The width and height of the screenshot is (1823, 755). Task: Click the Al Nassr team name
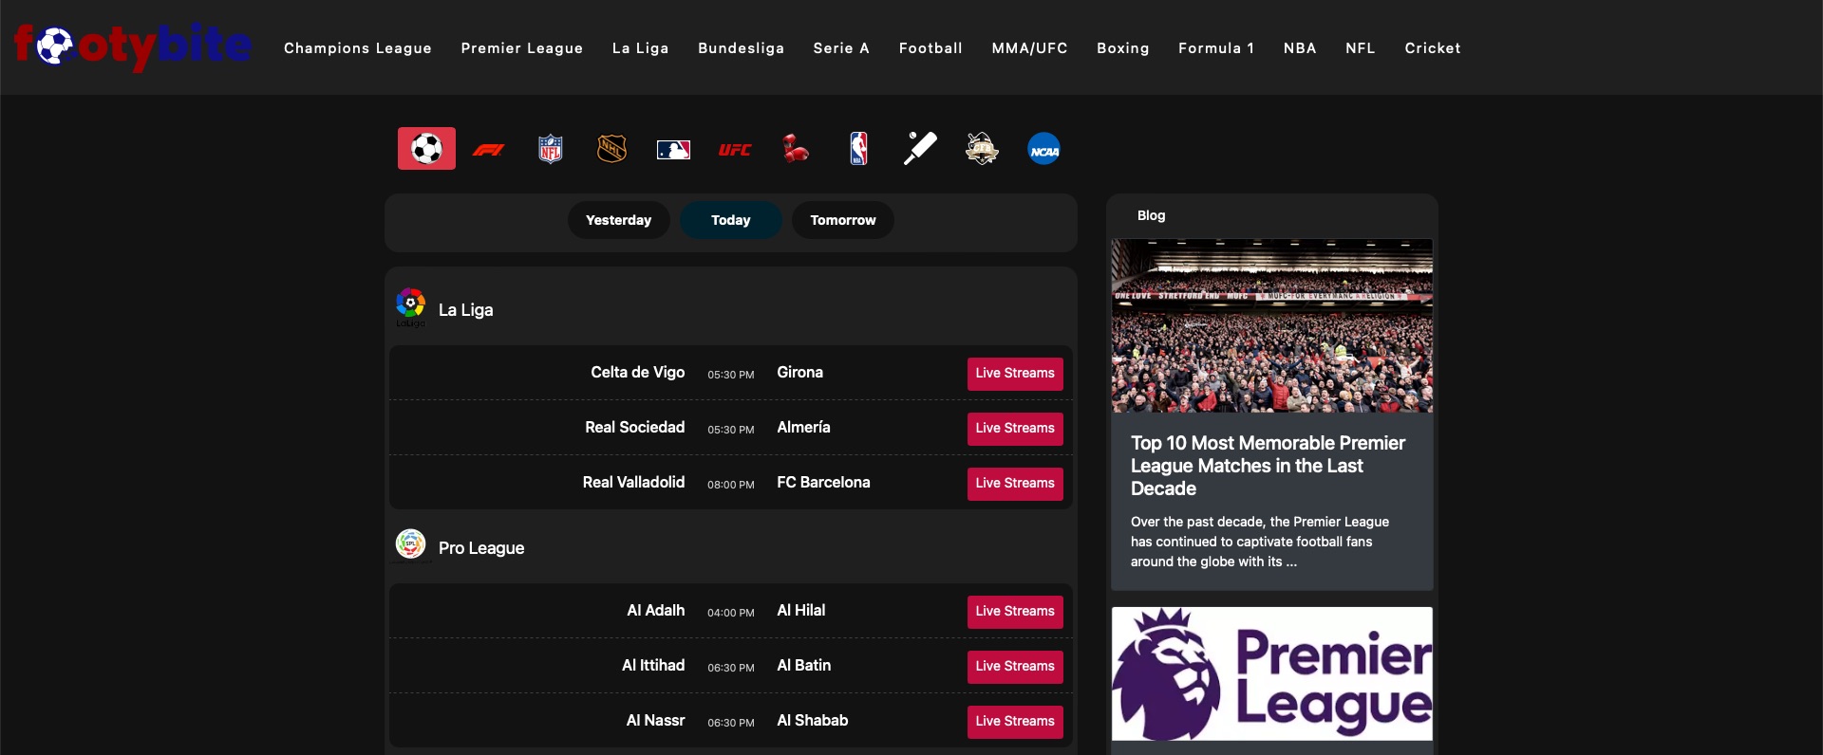tap(655, 721)
